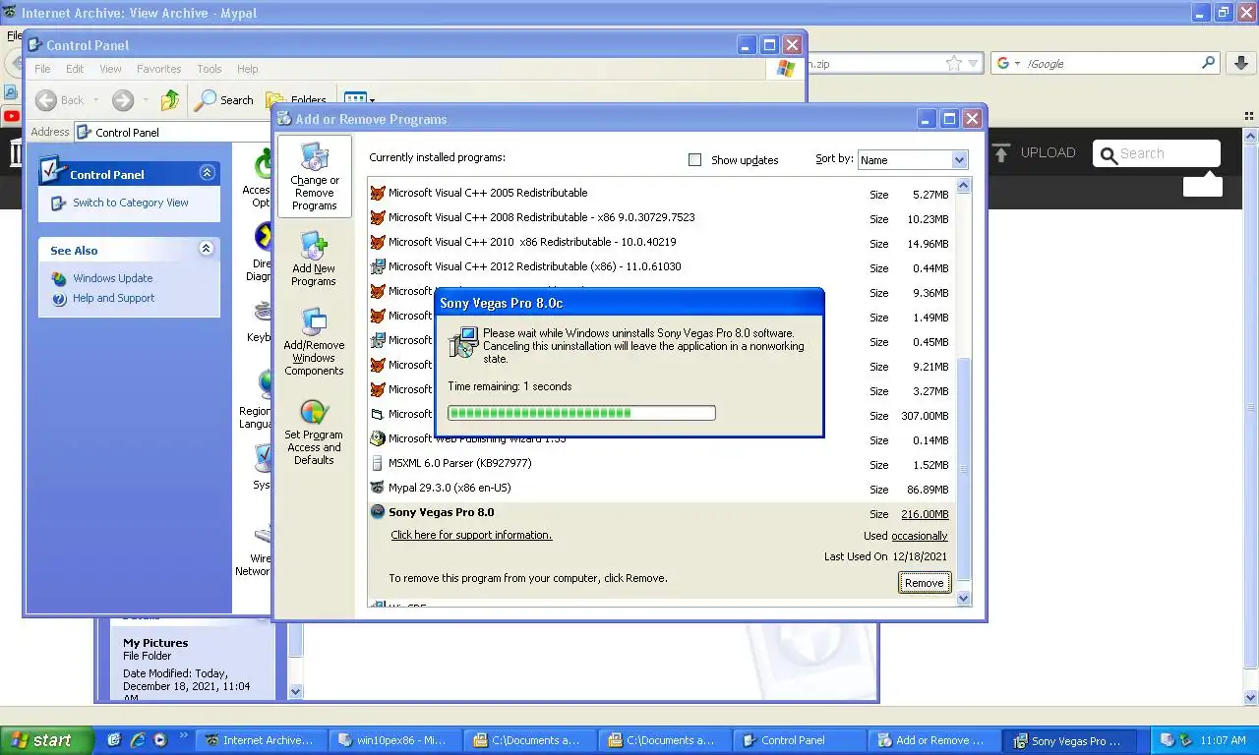Open Help and Support link
The image size is (1259, 755).
point(113,298)
